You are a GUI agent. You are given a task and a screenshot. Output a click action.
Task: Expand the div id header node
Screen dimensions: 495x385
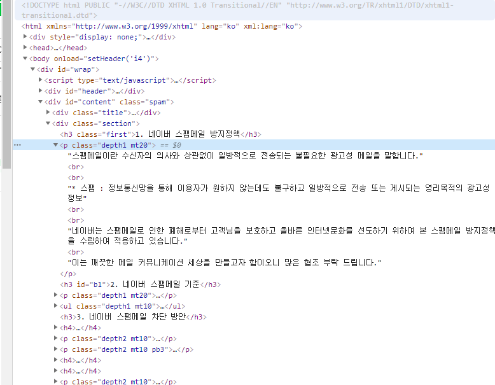(41, 90)
